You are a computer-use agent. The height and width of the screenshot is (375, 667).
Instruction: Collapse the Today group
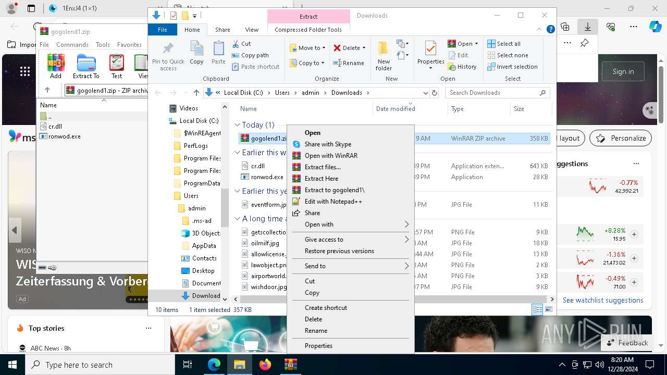[x=237, y=125]
